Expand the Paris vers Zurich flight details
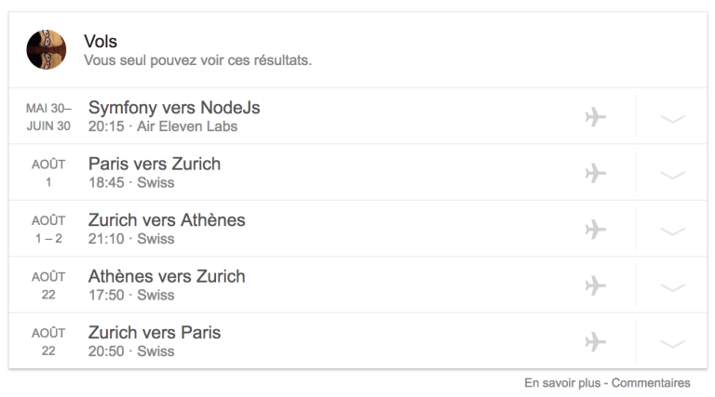 pos(672,174)
